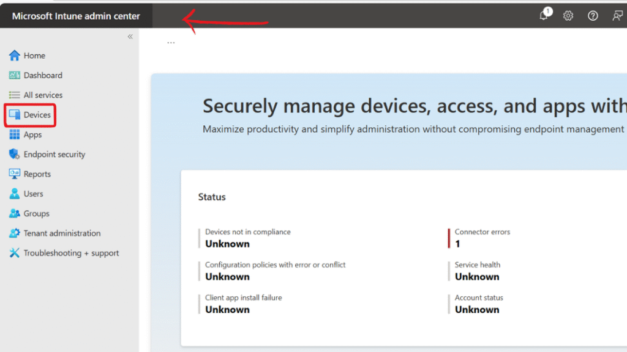Open Connector errors status
This screenshot has height=352, width=627.
[x=482, y=232]
